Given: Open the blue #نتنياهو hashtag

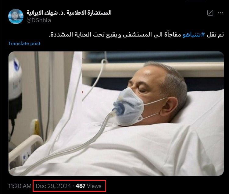Looking at the screenshot, I should click(x=194, y=35).
